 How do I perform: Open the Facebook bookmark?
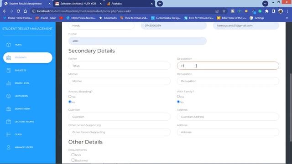(81, 18)
